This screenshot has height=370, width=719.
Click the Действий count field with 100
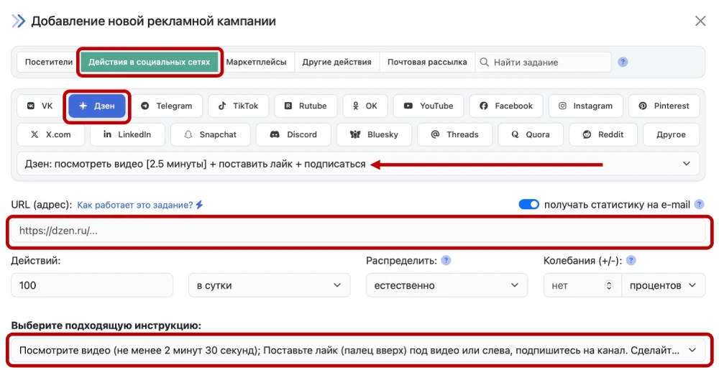(x=92, y=285)
